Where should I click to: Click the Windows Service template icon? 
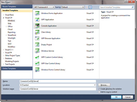[37, 51]
